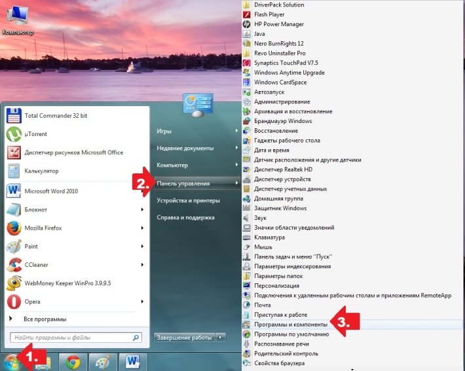Open Microsoft Office picture manager icon
The width and height of the screenshot is (465, 371).
coord(14,152)
